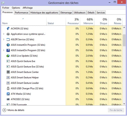Click the ASUS Smart Gesture Center icon
Viewport: 127px width, 116px height.
tap(8, 72)
